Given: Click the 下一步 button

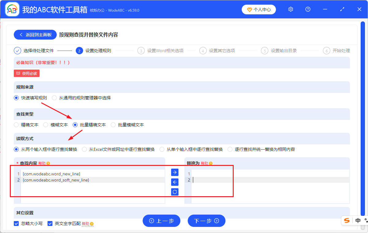Looking at the screenshot, I should [x=206, y=220].
